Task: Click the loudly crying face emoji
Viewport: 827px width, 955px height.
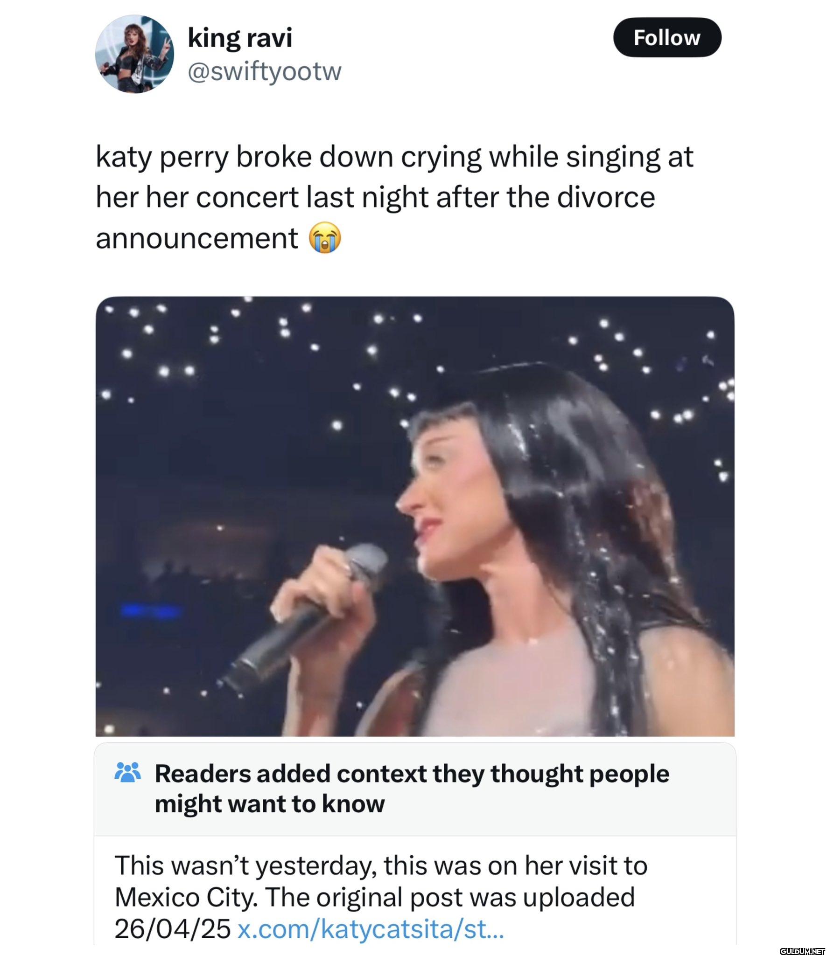Action: [x=325, y=238]
